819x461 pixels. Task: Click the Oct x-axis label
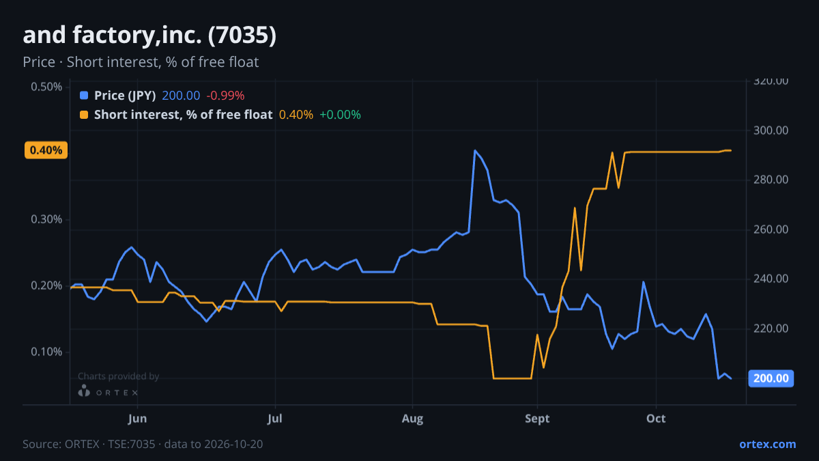(656, 418)
